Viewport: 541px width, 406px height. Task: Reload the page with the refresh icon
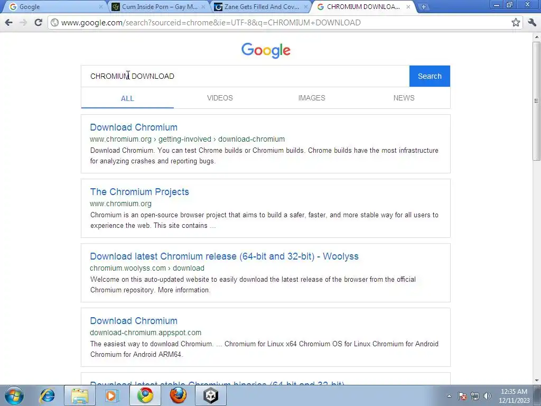point(38,23)
